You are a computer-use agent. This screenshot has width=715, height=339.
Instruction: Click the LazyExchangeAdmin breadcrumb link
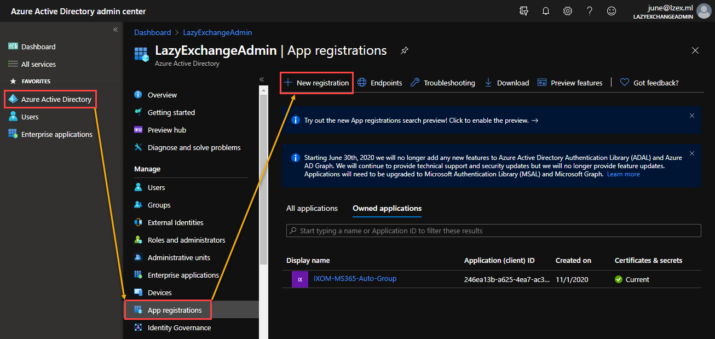pyautogui.click(x=217, y=32)
